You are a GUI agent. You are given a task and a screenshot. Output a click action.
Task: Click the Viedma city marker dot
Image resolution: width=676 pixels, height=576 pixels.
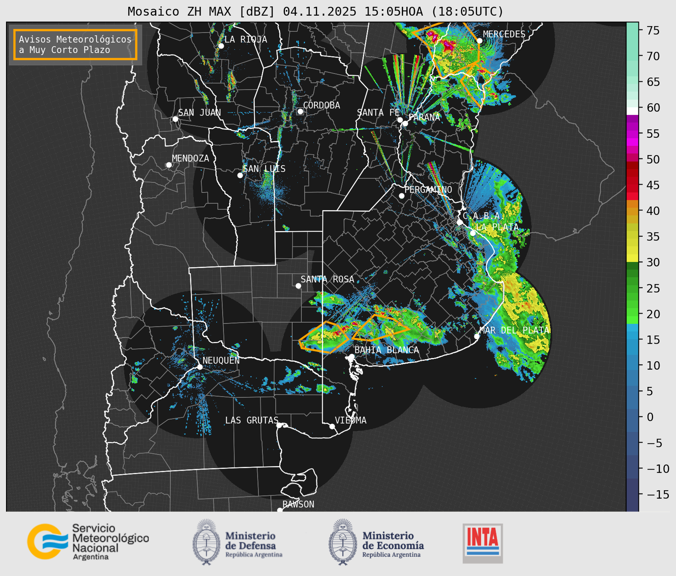(332, 426)
